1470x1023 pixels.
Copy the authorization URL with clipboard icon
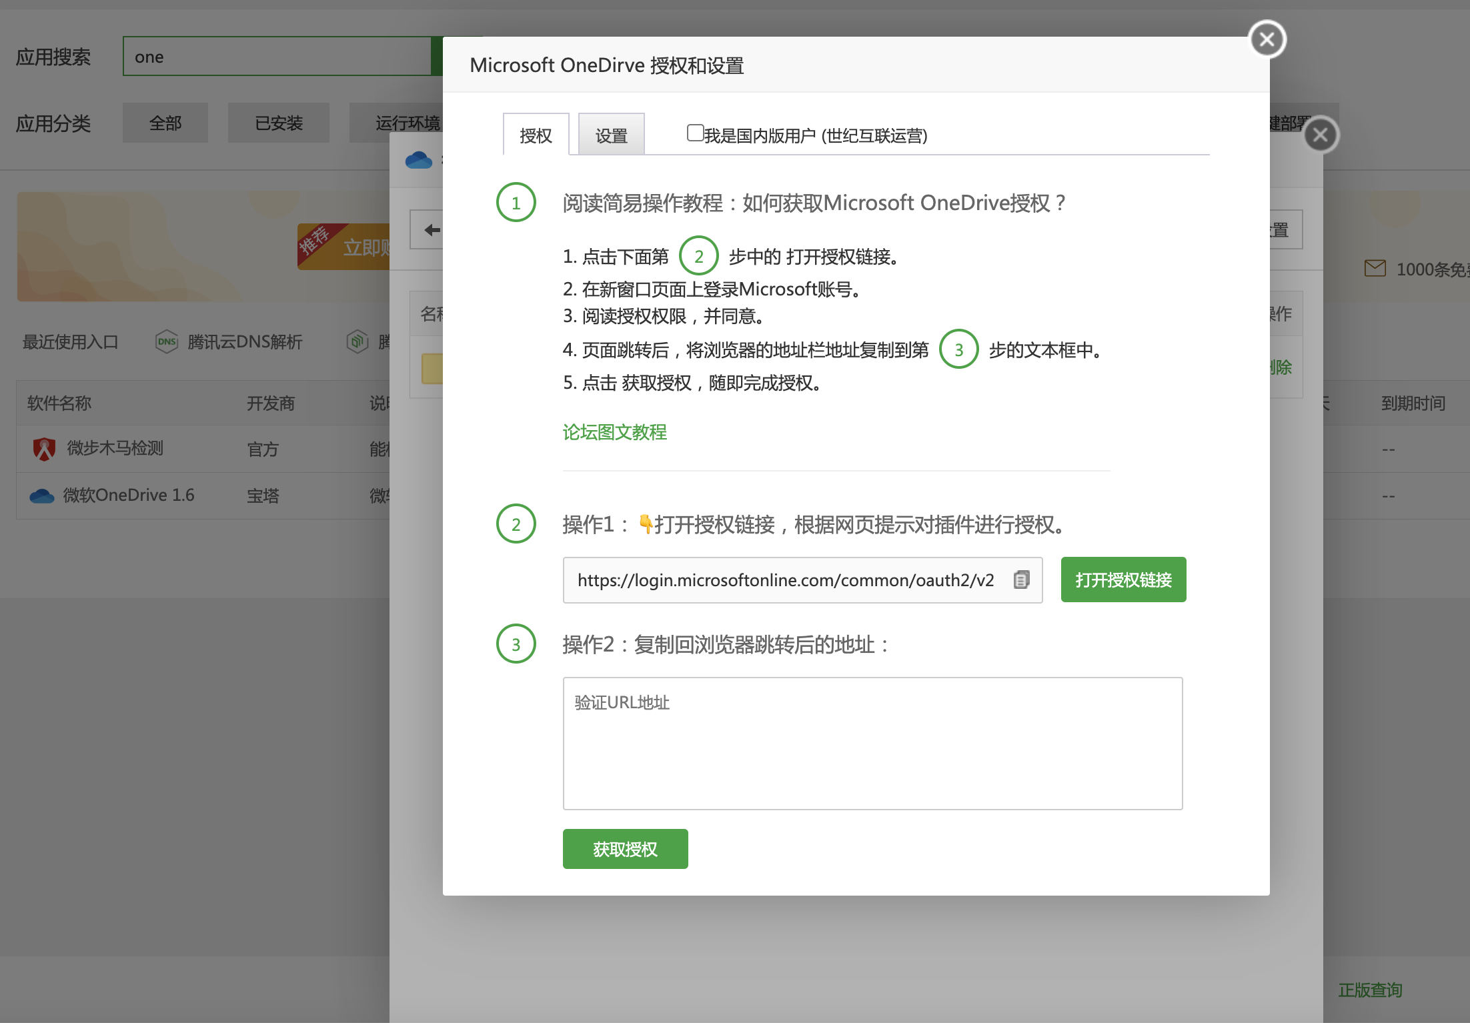(1021, 580)
